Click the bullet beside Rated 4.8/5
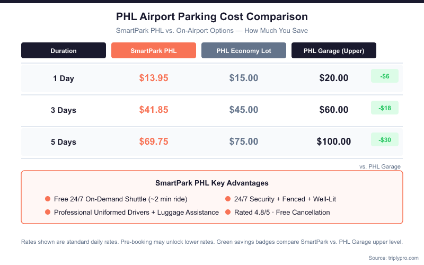Image resolution: width=424 pixels, height=265 pixels. click(228, 213)
